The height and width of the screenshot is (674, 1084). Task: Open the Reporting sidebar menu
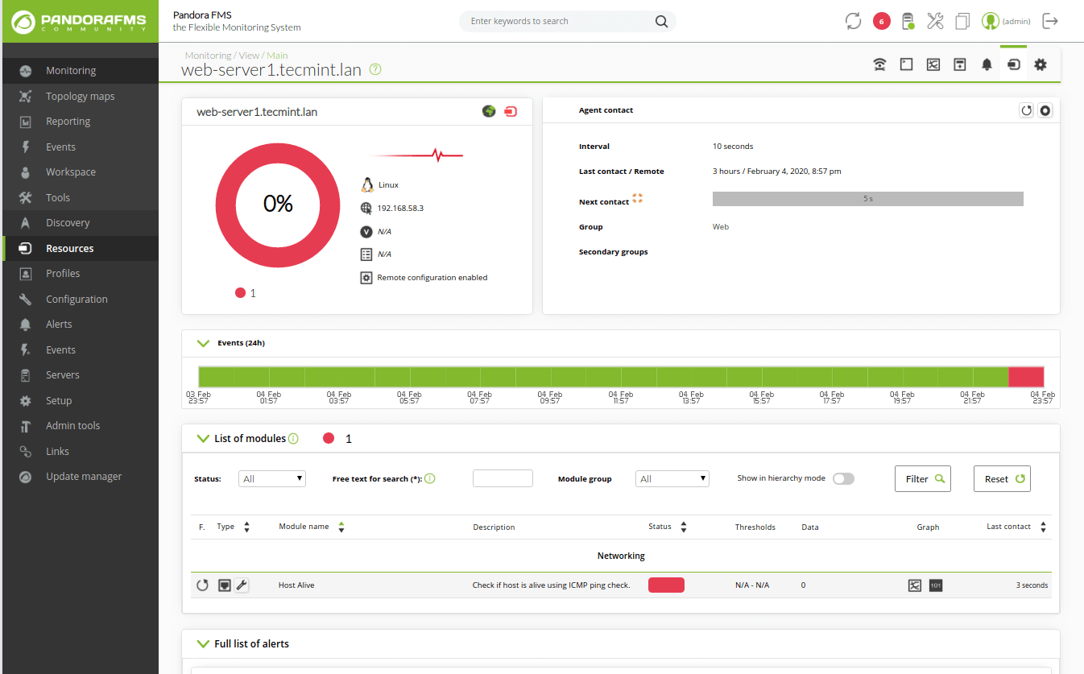[81, 122]
